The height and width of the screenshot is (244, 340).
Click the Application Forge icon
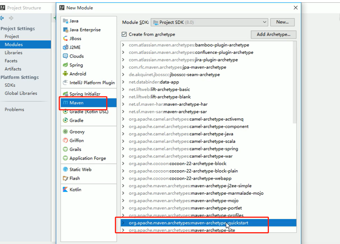(65, 158)
